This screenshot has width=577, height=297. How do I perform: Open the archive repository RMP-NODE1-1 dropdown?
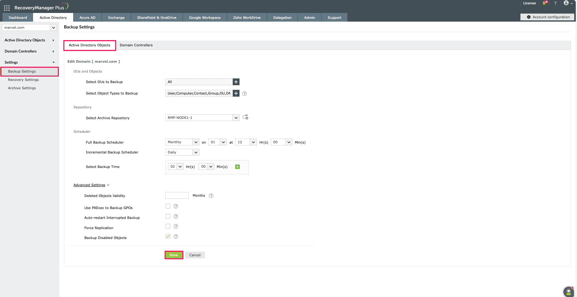point(202,118)
